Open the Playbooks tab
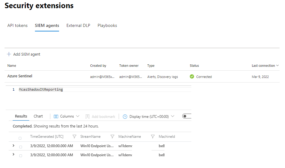The image size is (285, 168). point(107,26)
